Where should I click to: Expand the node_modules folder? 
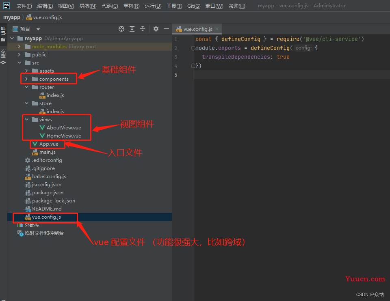19,46
